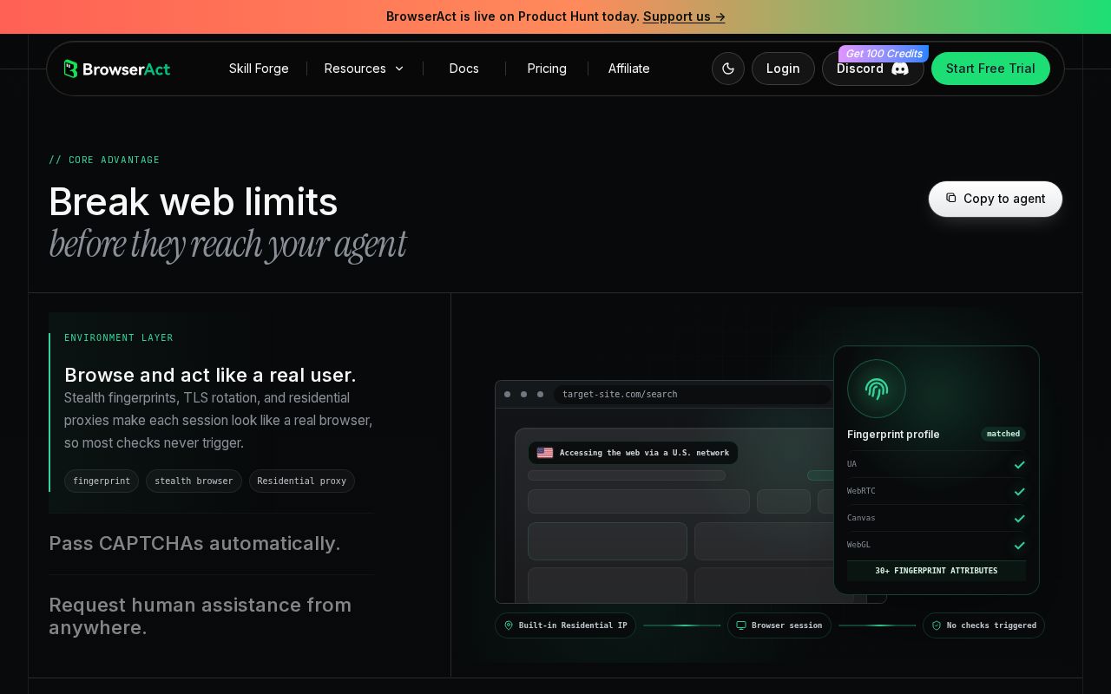Click the checkmark in the WebGL row
This screenshot has height=694, width=1111.
[1020, 546]
